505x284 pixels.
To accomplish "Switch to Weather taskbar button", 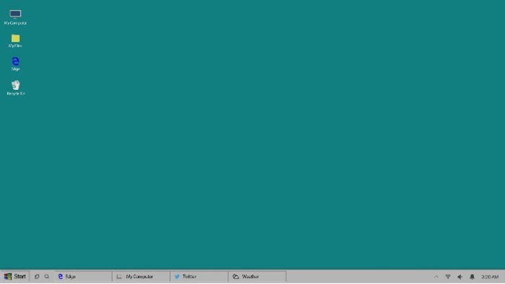I will click(x=258, y=277).
